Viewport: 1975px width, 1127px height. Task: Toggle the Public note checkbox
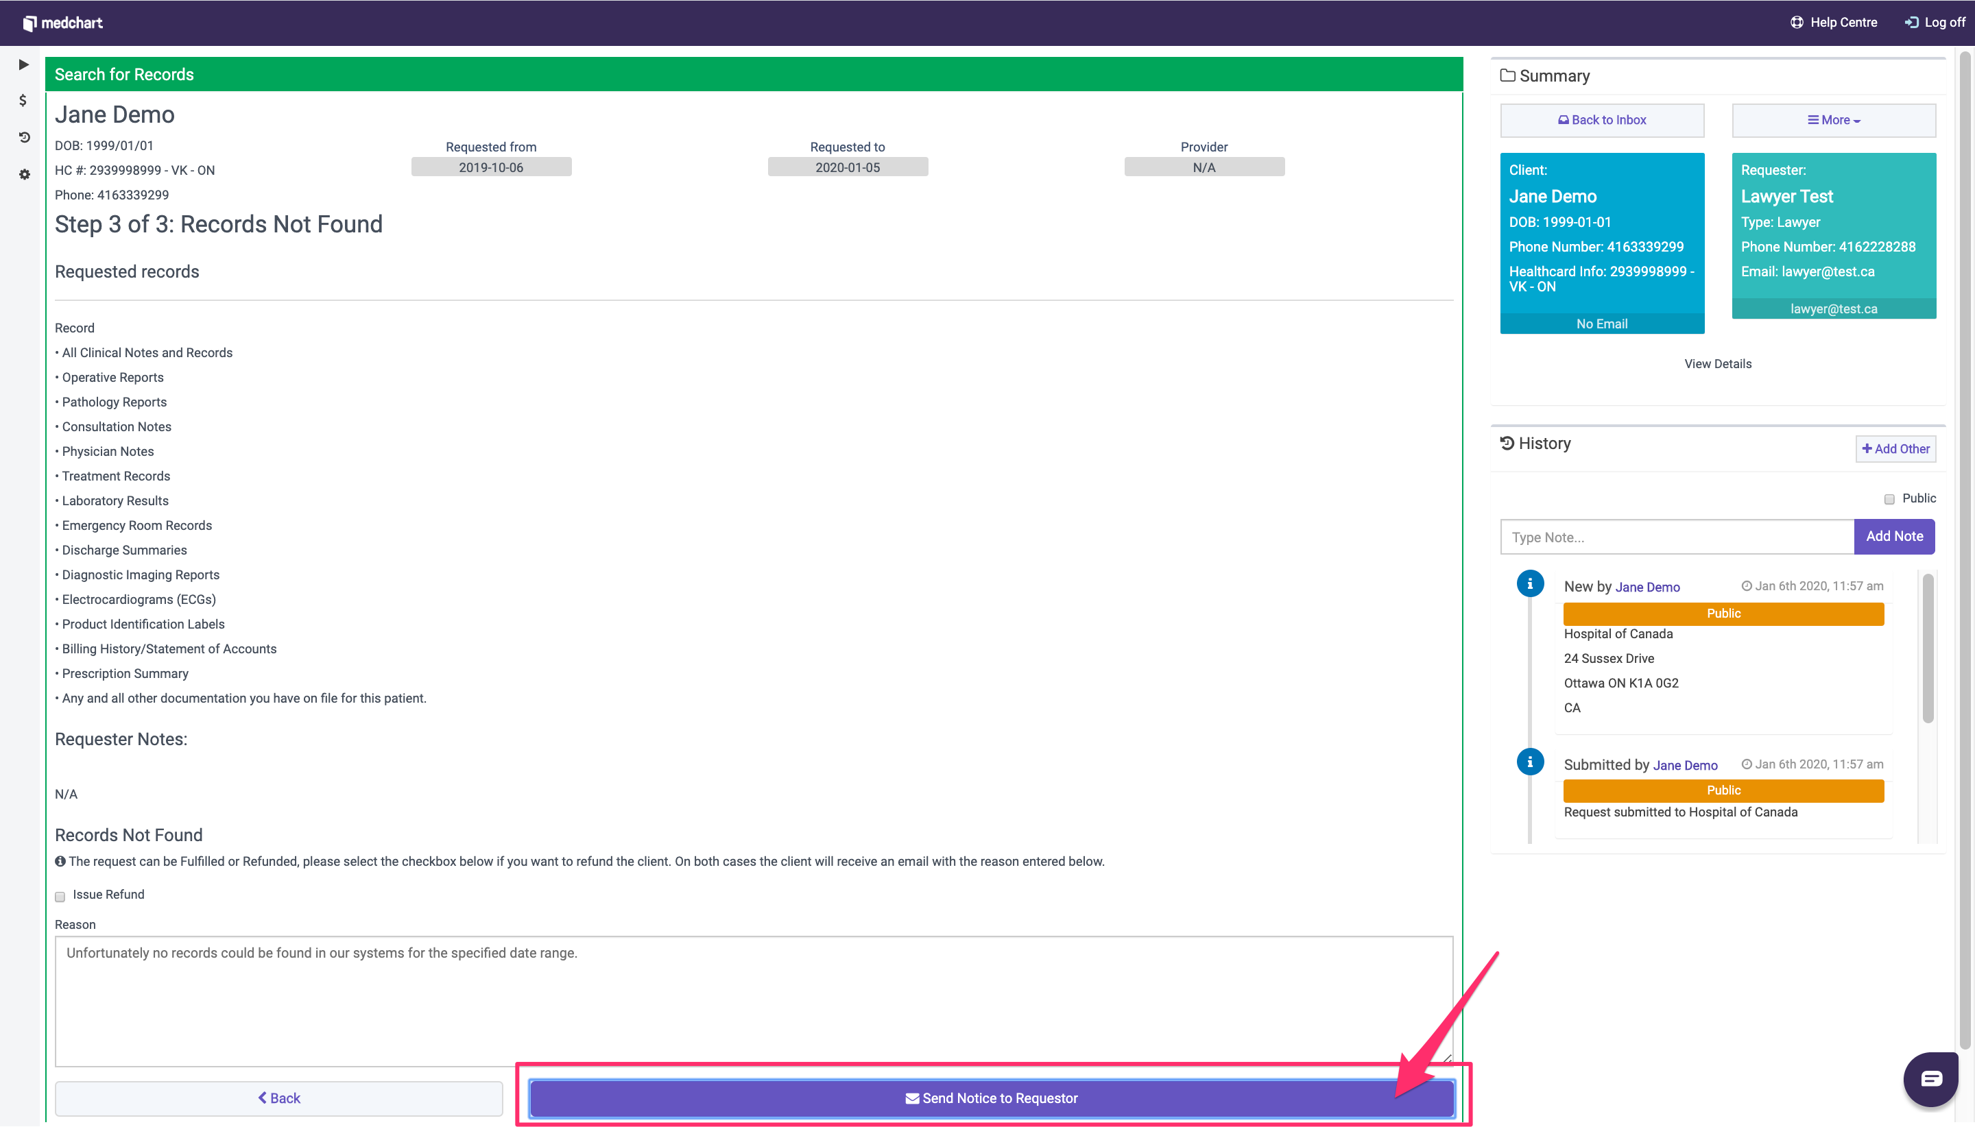1889,499
